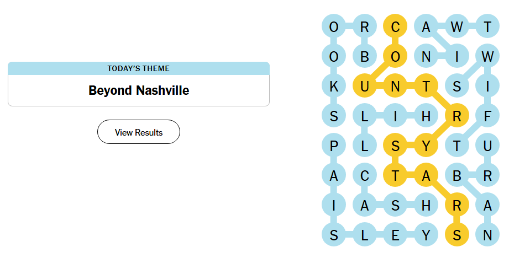
Task: Select the N tile in bottom-right corner
Action: click(x=487, y=235)
